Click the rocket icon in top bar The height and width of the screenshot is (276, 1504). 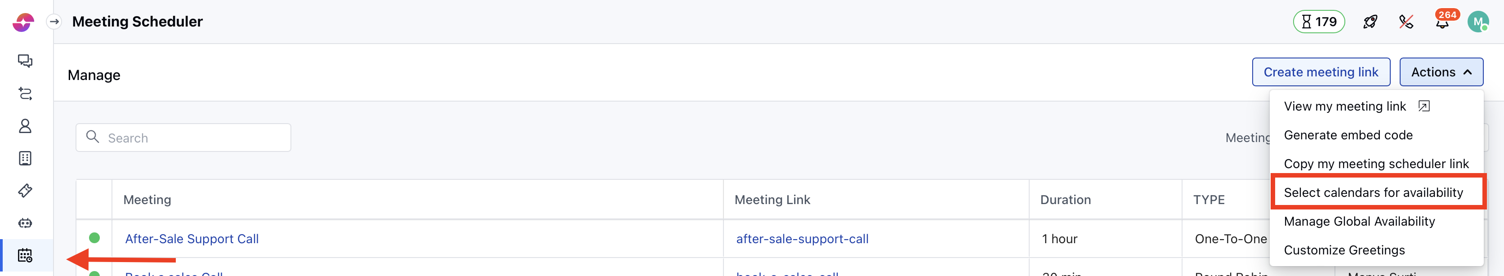pos(1370,22)
